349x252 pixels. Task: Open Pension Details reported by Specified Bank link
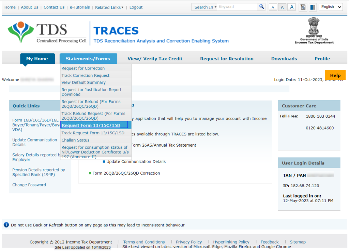click(x=39, y=172)
